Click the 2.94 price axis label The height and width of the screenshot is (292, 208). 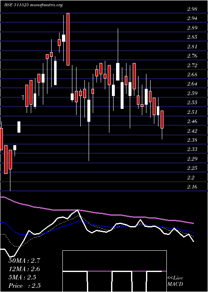pos(192,18)
